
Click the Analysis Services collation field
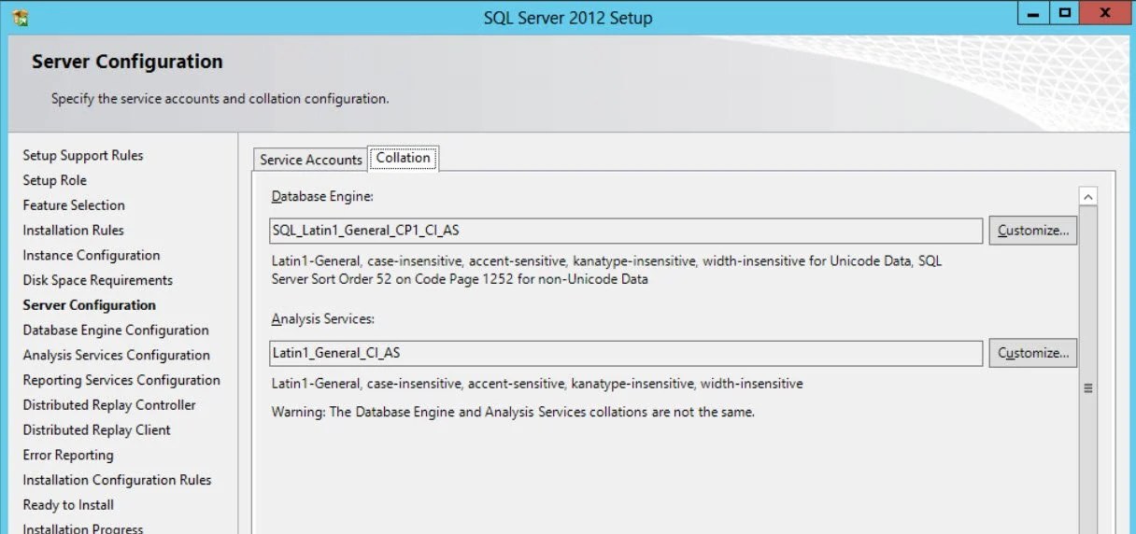[626, 353]
